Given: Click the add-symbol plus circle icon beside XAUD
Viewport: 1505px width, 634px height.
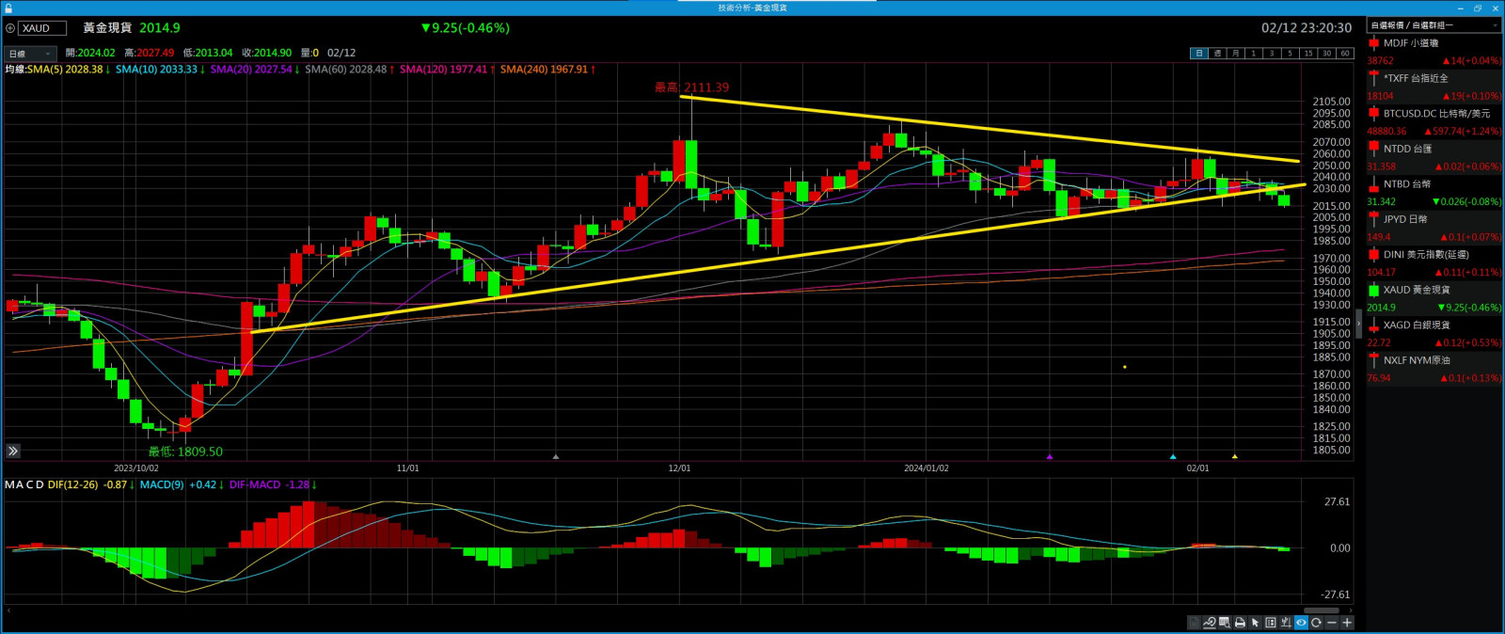Looking at the screenshot, I should 10,28.
